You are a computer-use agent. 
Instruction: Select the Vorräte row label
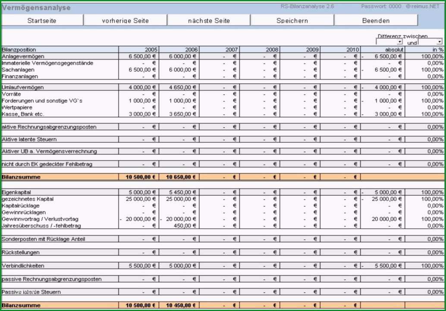11,94
